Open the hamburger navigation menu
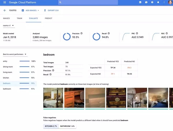This screenshot has height=131, width=173. 5,2
